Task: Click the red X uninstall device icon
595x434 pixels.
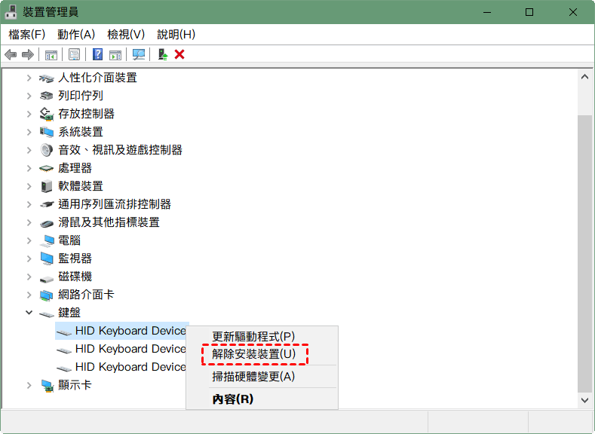Action: (179, 54)
